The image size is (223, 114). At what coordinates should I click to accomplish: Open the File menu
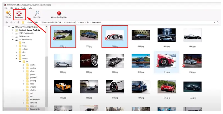point(6,8)
